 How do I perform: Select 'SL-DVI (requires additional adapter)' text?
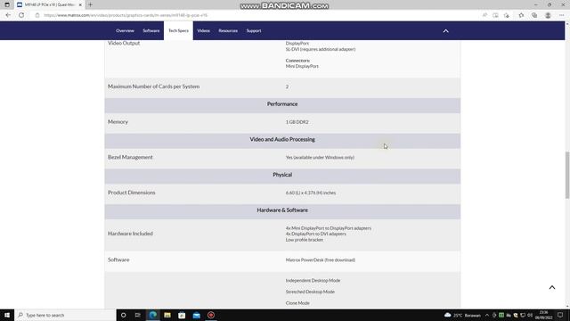click(x=321, y=49)
